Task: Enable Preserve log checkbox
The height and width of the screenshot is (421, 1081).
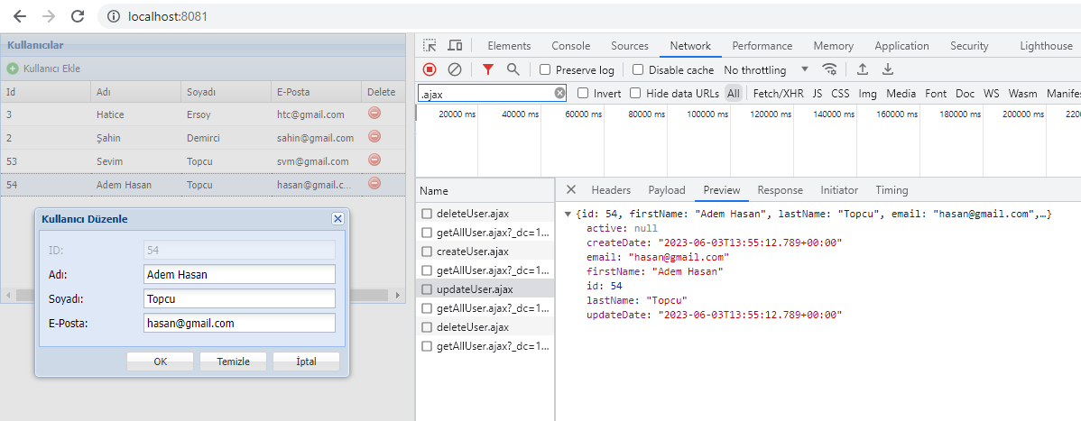Action: [545, 69]
